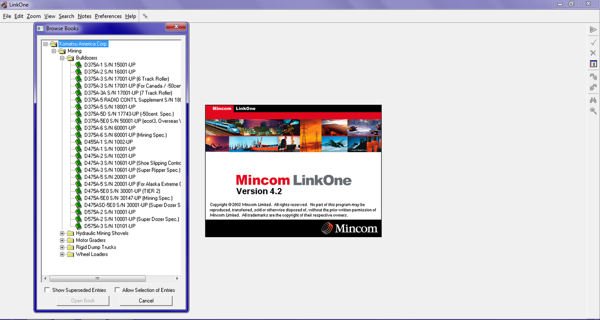
Task: Select D375A-3 S/N 17001-UP (6 Track Roller)
Action: click(127, 79)
